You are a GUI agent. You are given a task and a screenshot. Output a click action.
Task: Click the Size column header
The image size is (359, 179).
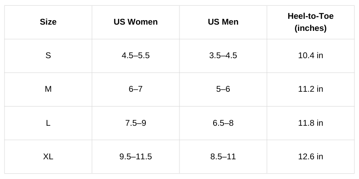click(x=48, y=22)
